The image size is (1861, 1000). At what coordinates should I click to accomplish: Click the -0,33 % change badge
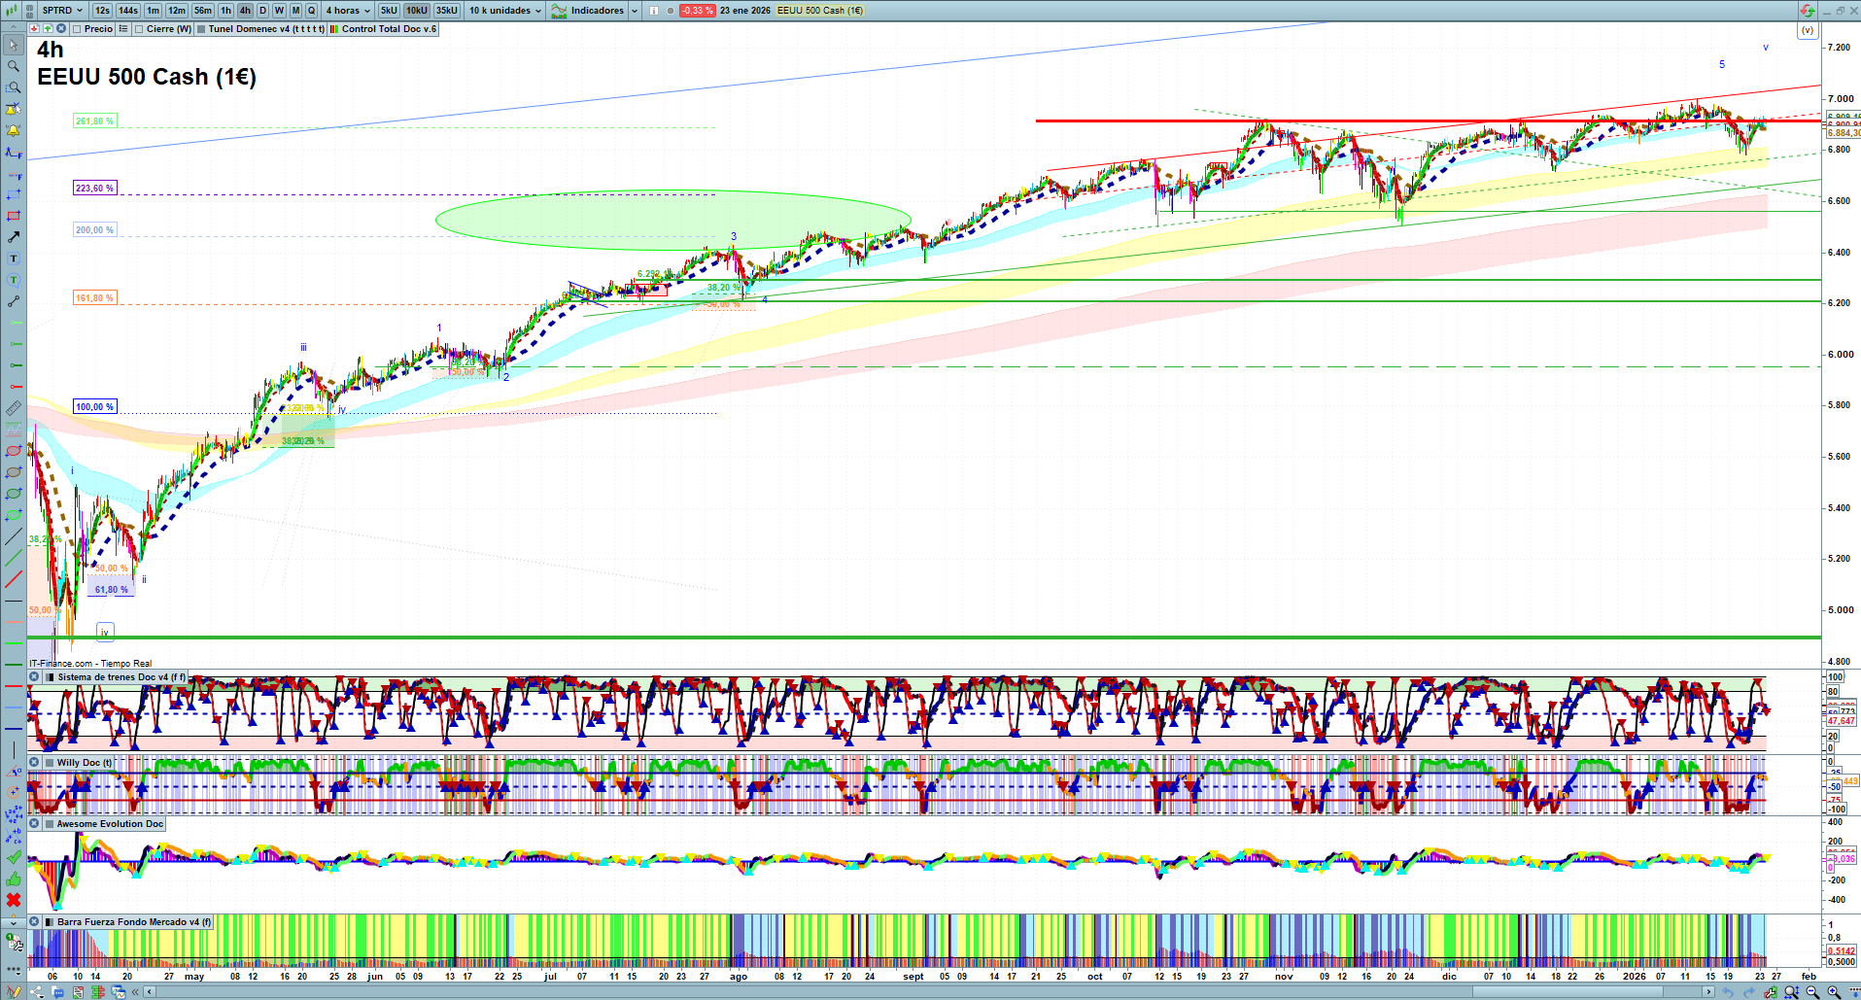(x=697, y=11)
